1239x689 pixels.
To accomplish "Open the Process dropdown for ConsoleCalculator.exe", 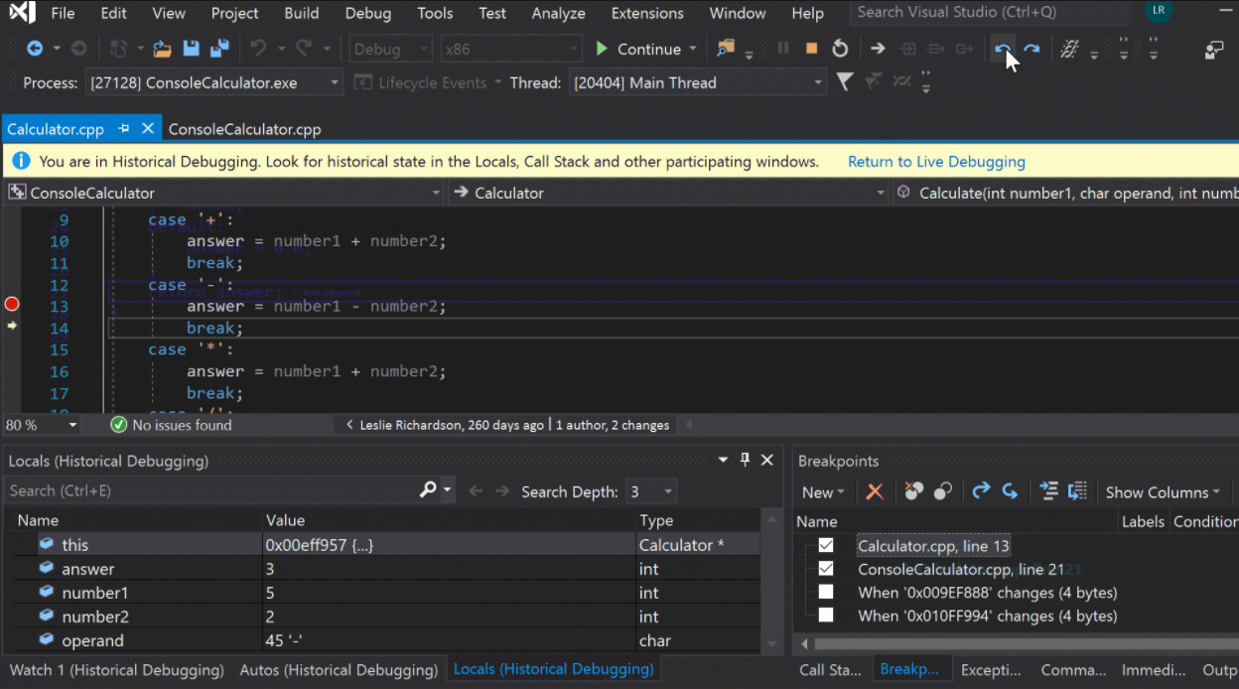I will tap(334, 83).
